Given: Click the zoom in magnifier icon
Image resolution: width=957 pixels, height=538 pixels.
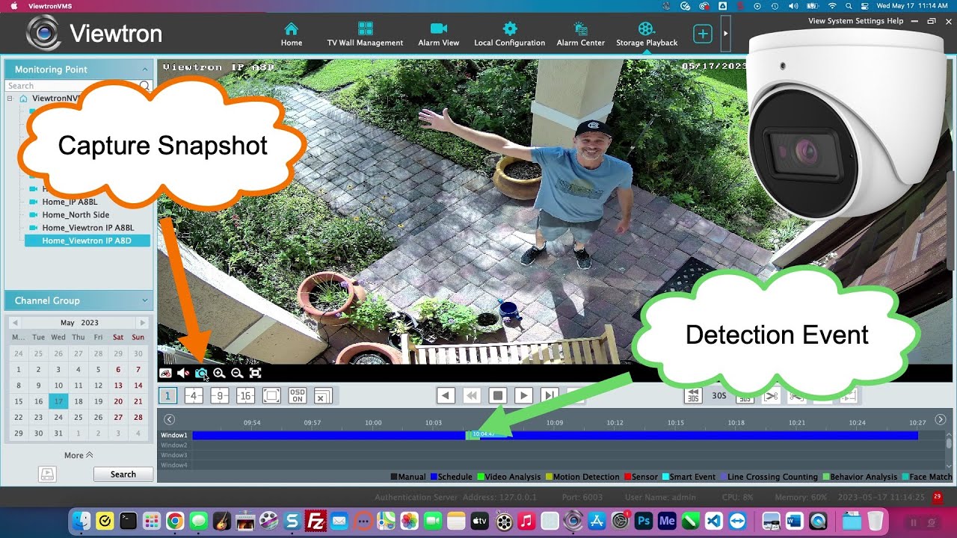Looking at the screenshot, I should (x=219, y=373).
